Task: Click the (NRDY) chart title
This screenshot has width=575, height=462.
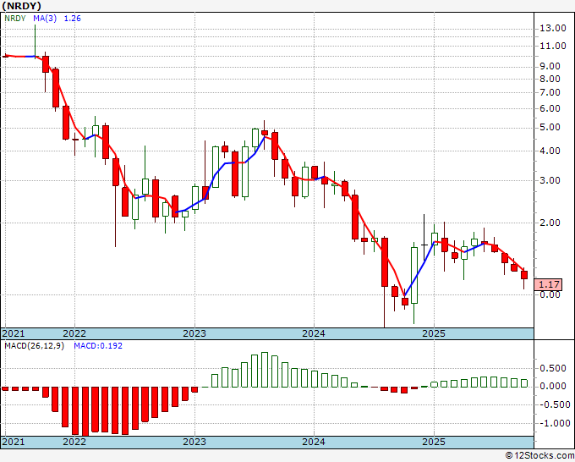Action: click(21, 6)
